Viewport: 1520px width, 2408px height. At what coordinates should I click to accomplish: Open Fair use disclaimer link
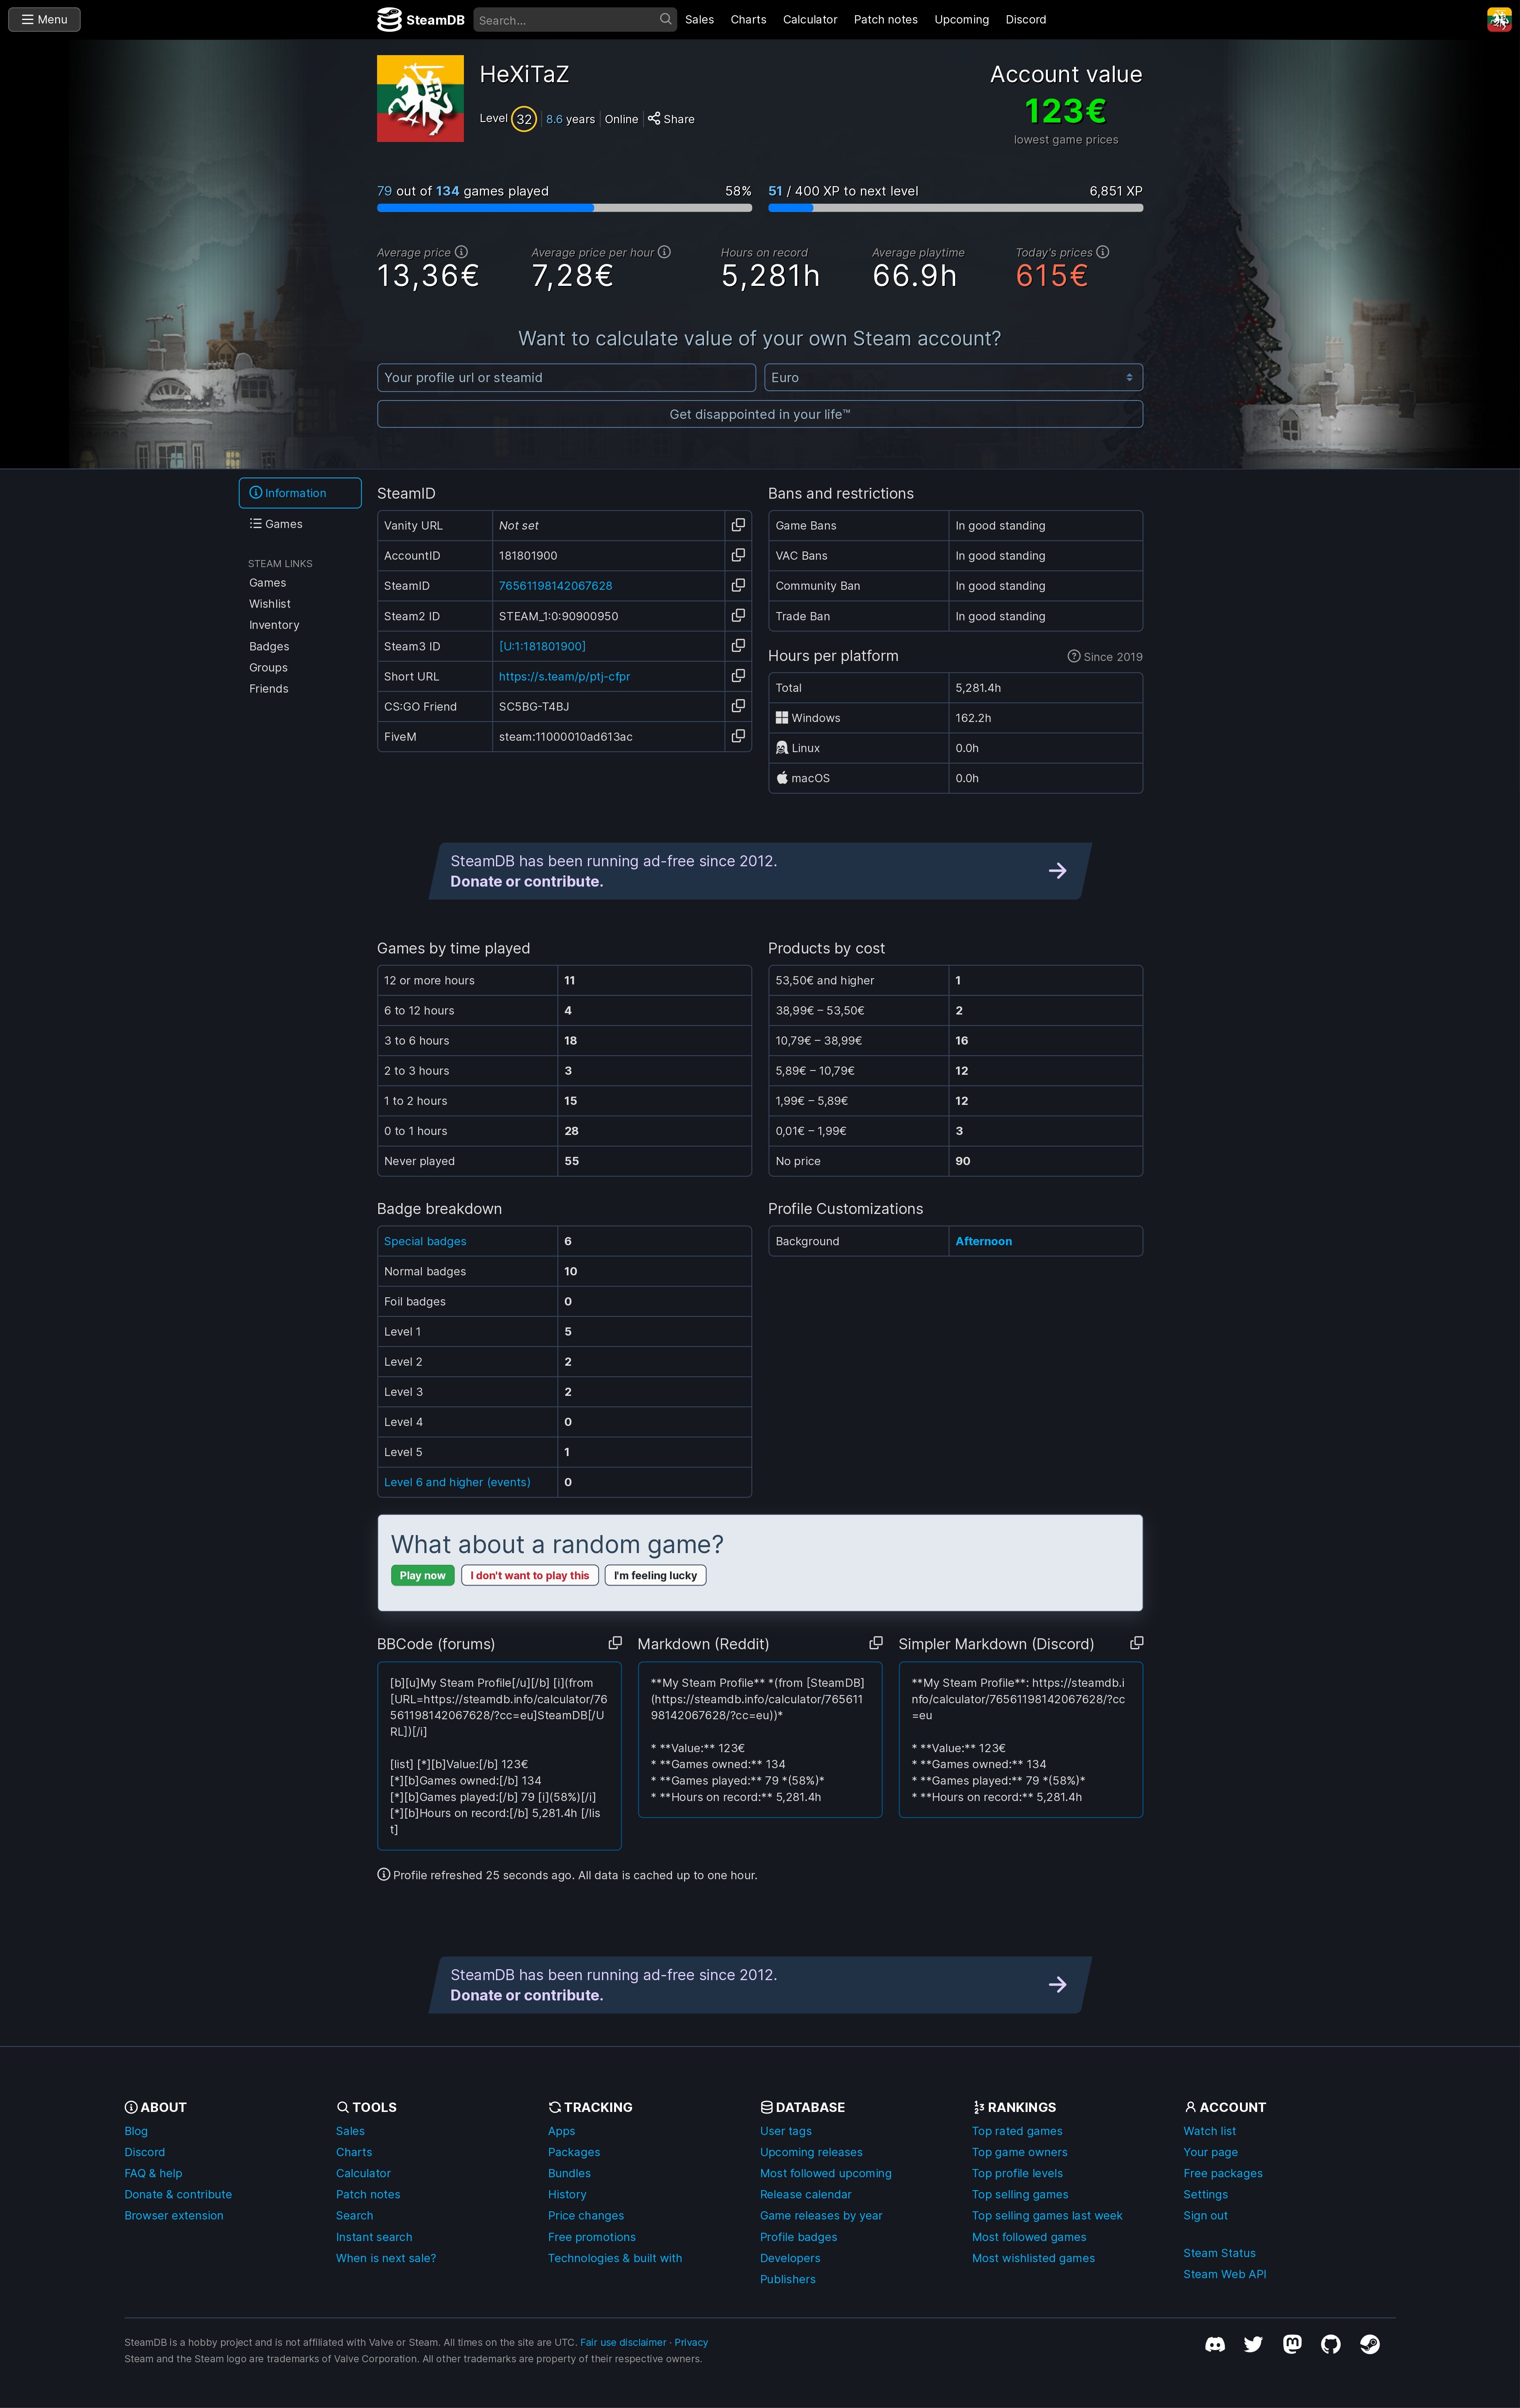click(623, 2342)
